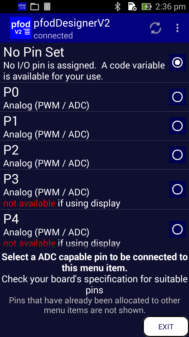Select the P0 radio button

[x=177, y=97]
